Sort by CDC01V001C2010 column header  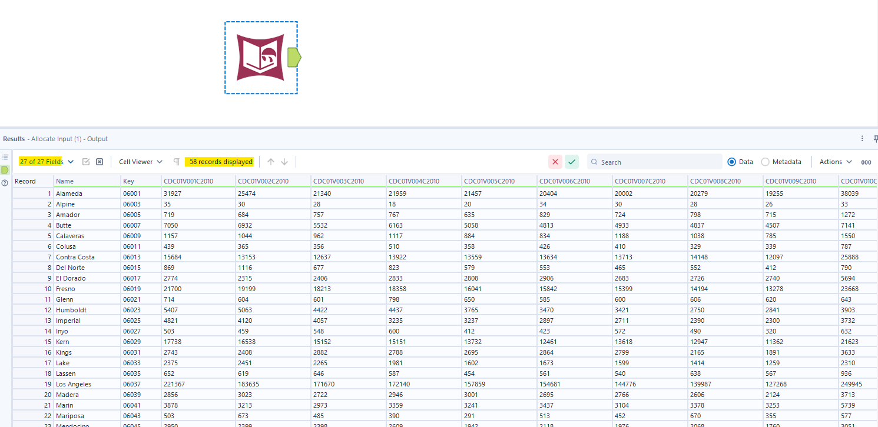coord(198,181)
